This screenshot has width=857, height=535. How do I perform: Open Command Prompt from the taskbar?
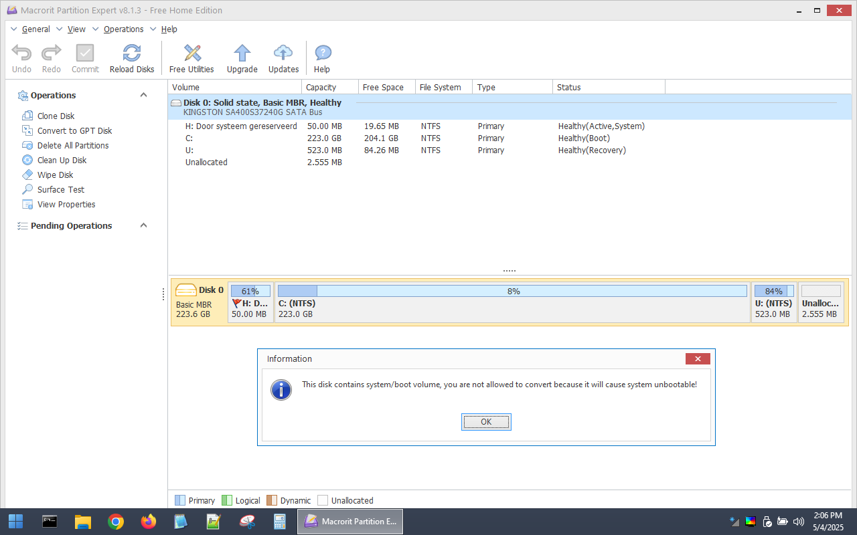49,522
